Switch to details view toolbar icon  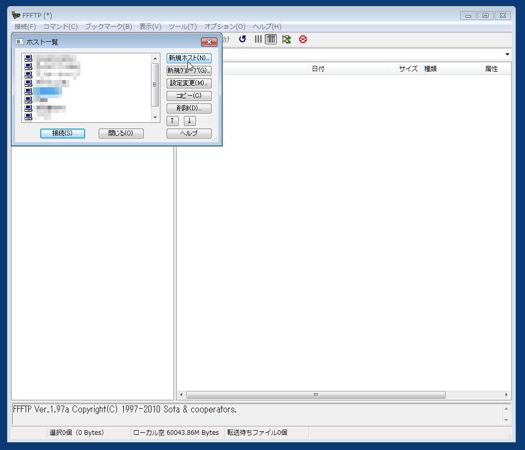[271, 39]
